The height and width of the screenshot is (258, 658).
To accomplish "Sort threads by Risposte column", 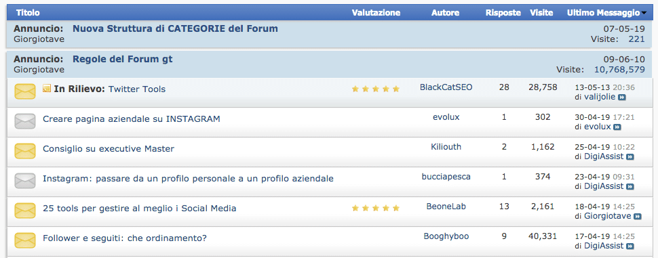I will (x=503, y=13).
